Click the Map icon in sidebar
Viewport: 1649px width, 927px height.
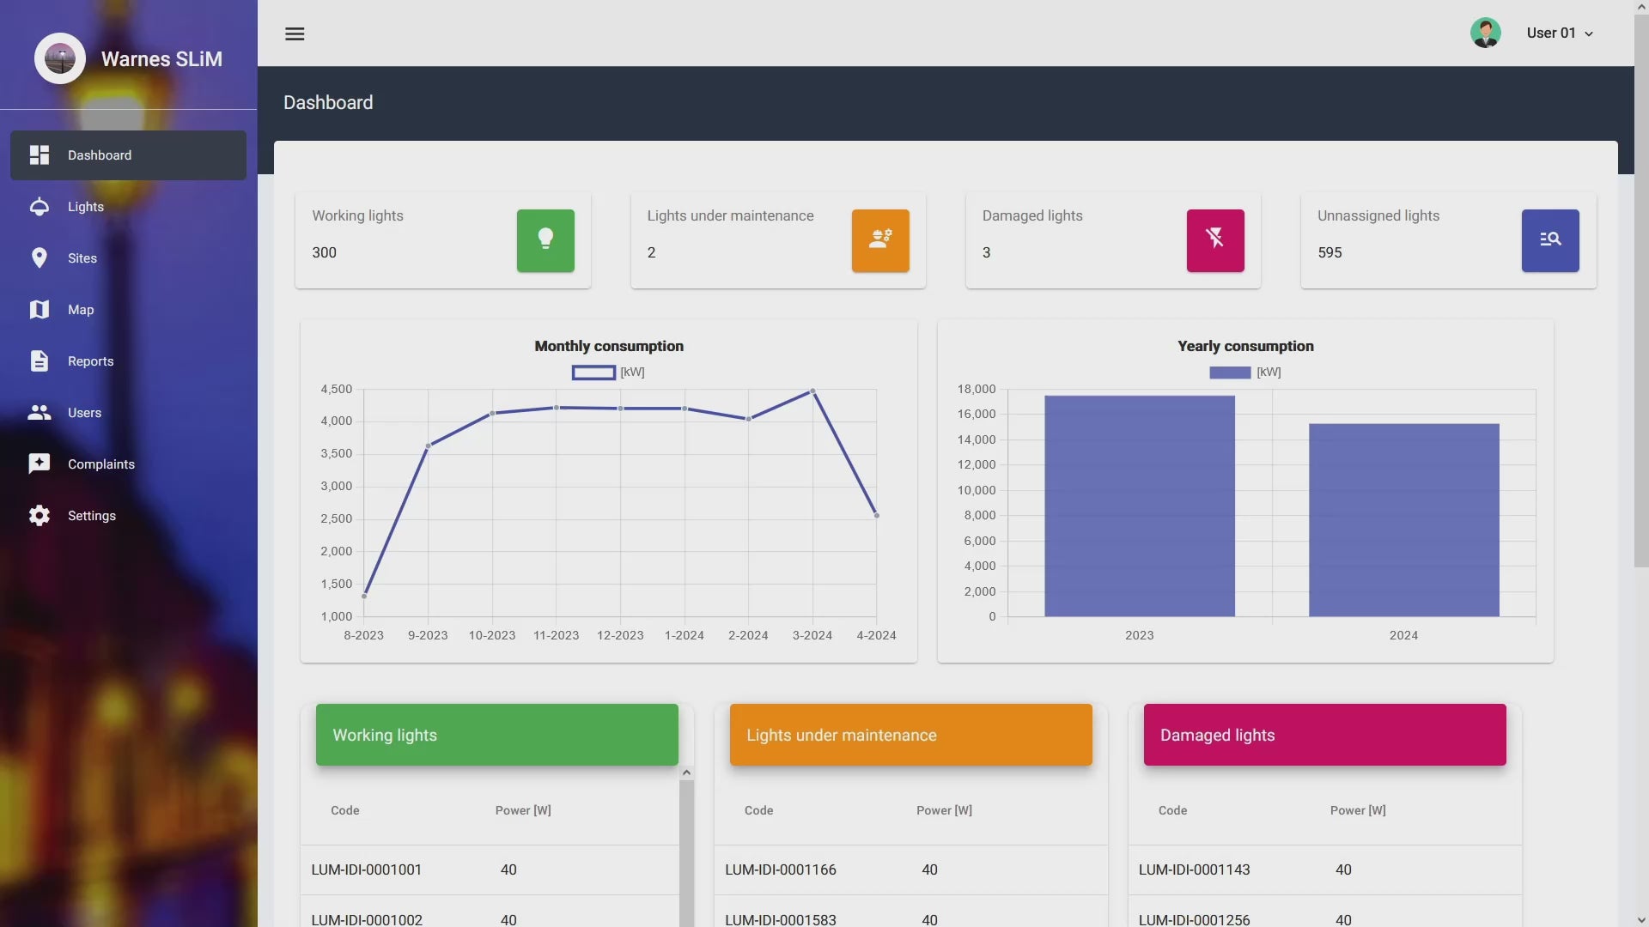[40, 309]
